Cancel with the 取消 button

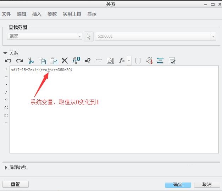point(207,185)
